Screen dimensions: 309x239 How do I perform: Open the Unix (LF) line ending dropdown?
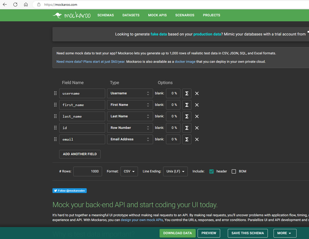pos(175,171)
